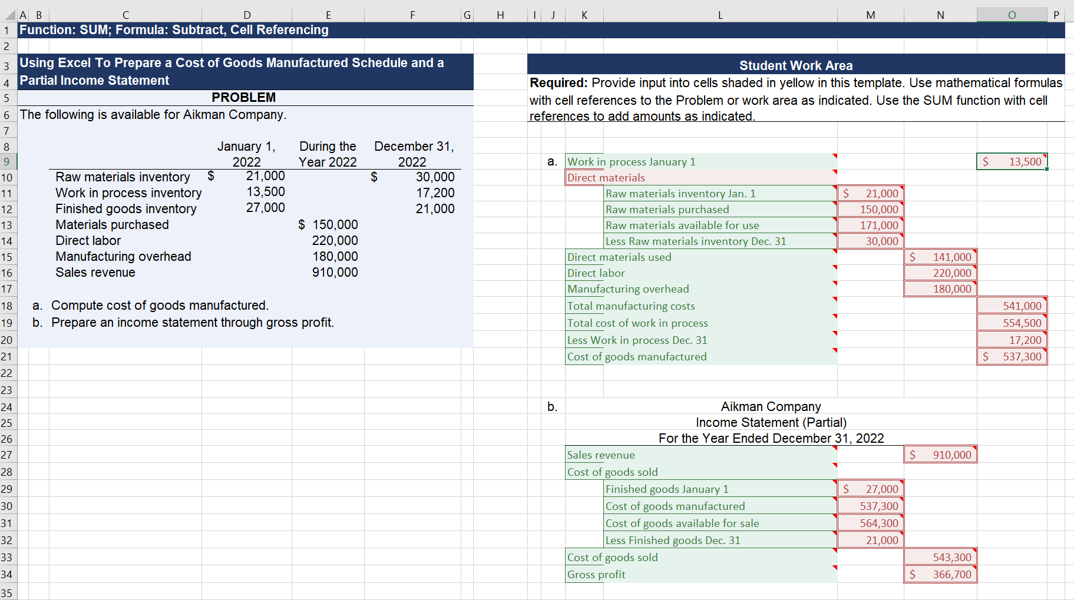Select Manufacturing overhead value 180,000 in column N
This screenshot has height=600, width=1074.
[x=940, y=289]
